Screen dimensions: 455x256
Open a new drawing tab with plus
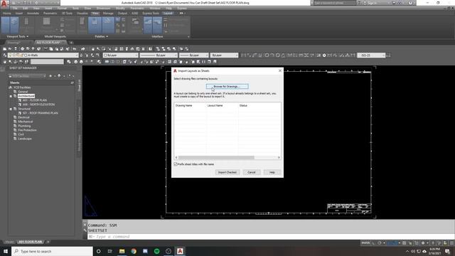pyautogui.click(x=71, y=43)
